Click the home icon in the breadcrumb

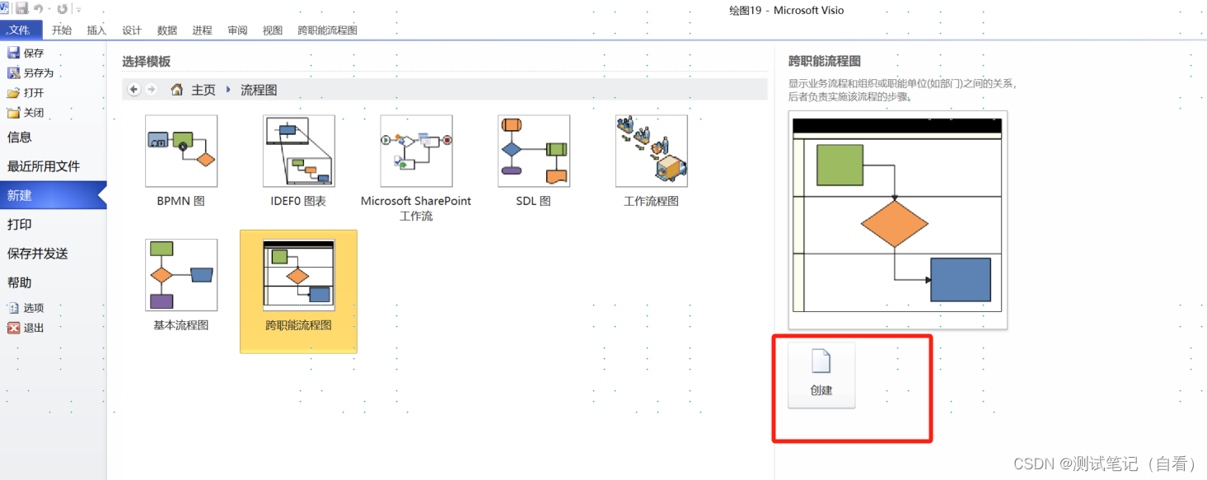point(177,90)
